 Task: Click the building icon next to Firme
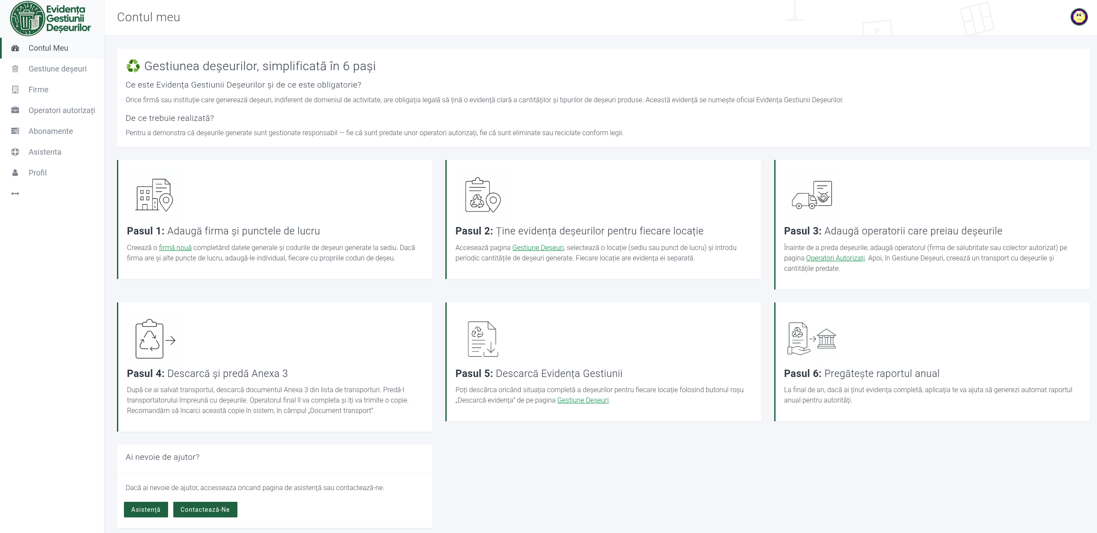pos(15,90)
